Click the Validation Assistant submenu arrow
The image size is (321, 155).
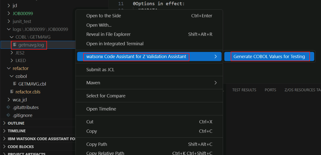pos(215,57)
